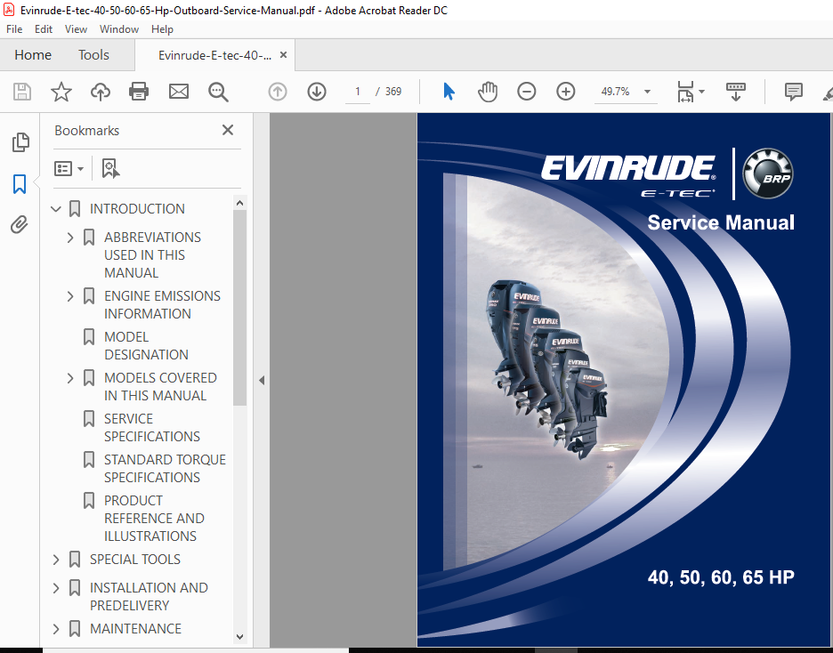Expand the MAINTENANCE bookmark

coord(56,629)
